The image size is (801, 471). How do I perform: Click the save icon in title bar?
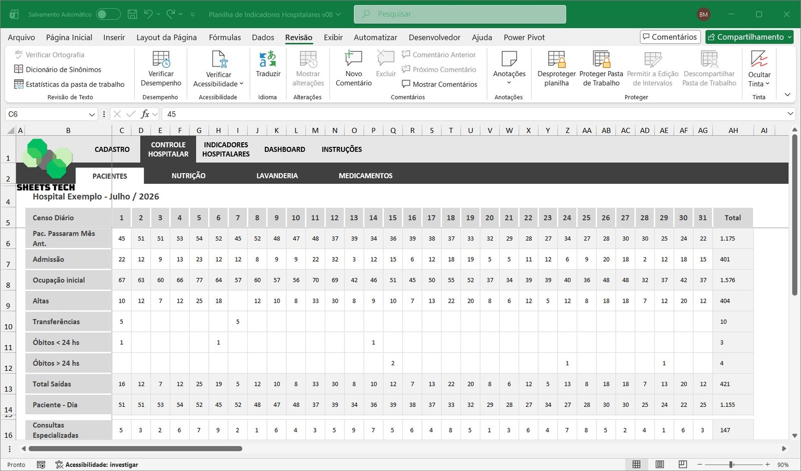click(x=132, y=15)
